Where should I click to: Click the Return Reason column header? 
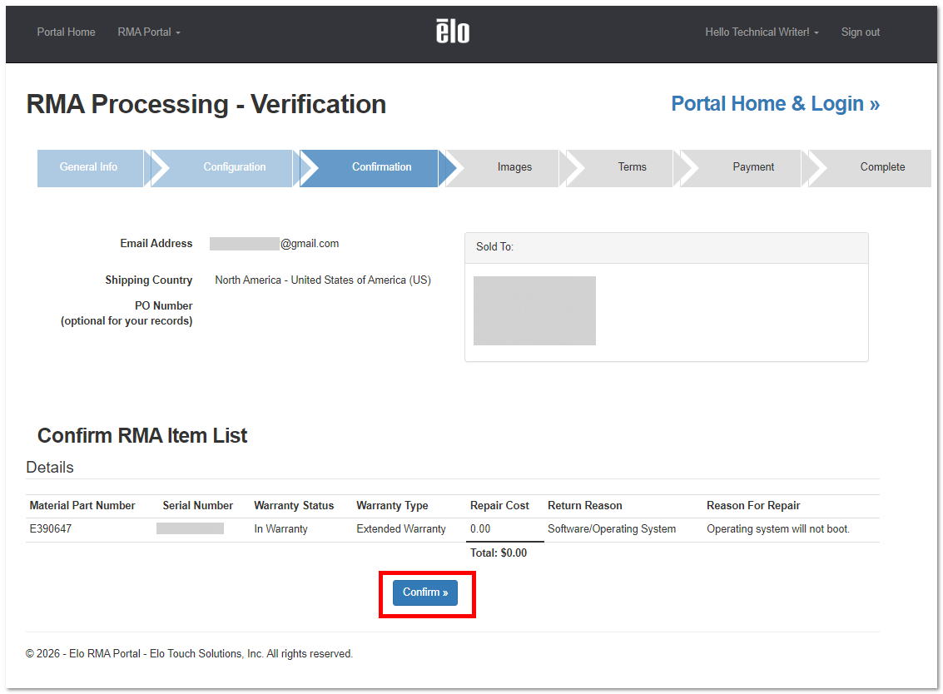tap(584, 506)
